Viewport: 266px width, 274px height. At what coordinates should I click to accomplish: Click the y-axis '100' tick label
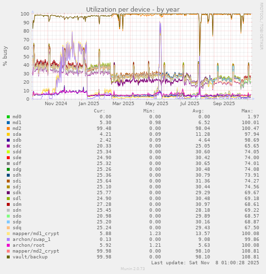pyautogui.click(x=25, y=14)
